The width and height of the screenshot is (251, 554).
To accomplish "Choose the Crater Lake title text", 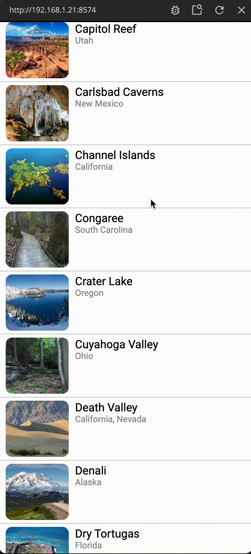I will (x=104, y=281).
